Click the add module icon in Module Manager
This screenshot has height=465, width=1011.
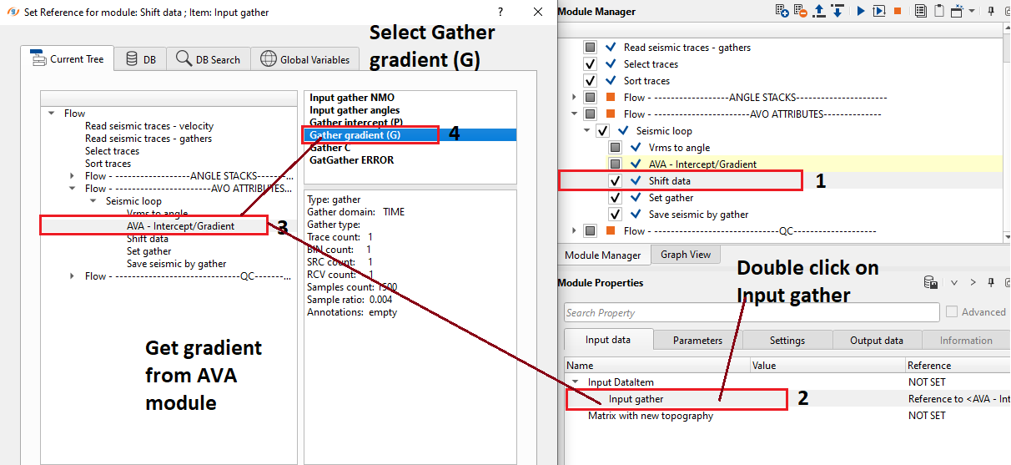point(782,11)
